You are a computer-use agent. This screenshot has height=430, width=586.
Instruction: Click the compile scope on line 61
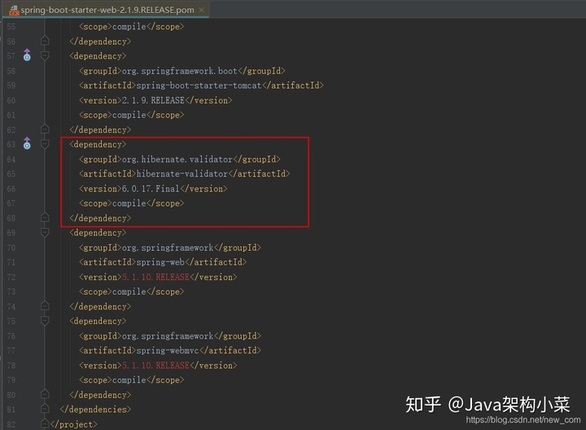click(129, 115)
